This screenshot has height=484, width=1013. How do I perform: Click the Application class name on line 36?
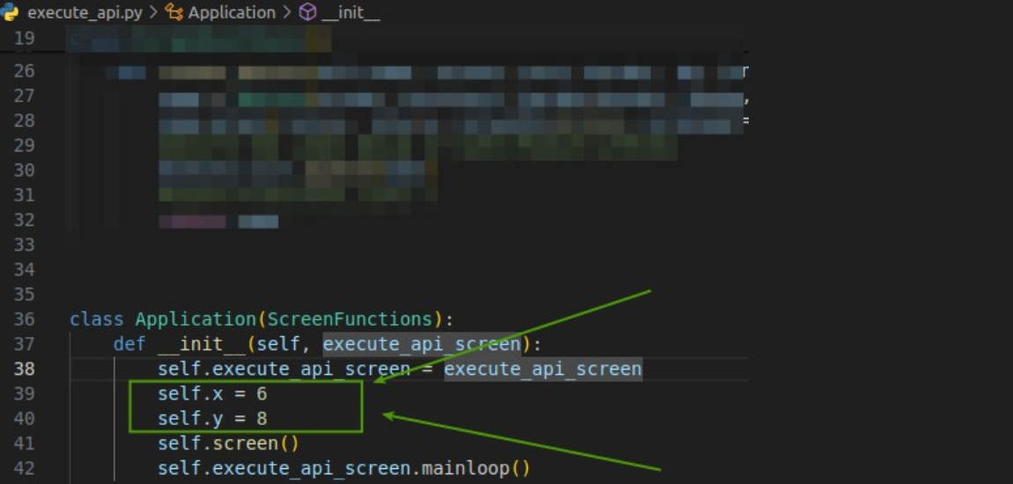194,319
